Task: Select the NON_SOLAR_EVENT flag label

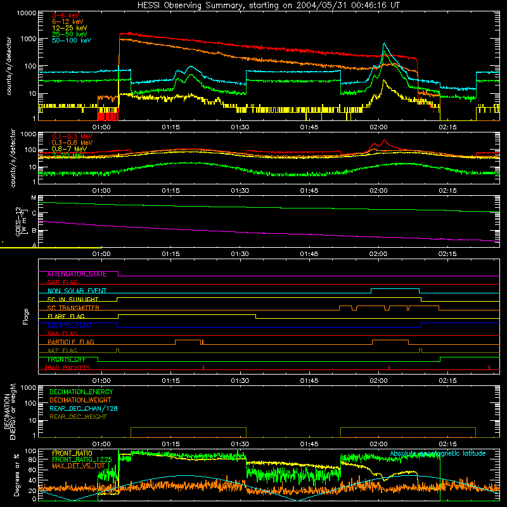Action: (x=77, y=291)
